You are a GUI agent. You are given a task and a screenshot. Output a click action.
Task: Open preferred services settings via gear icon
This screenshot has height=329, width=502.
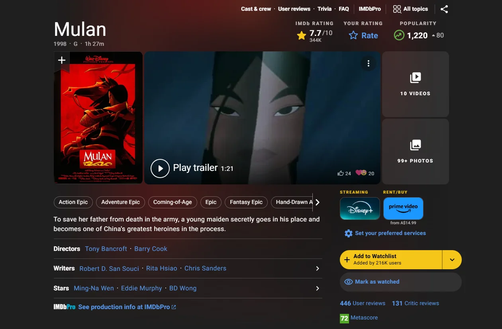pyautogui.click(x=349, y=233)
